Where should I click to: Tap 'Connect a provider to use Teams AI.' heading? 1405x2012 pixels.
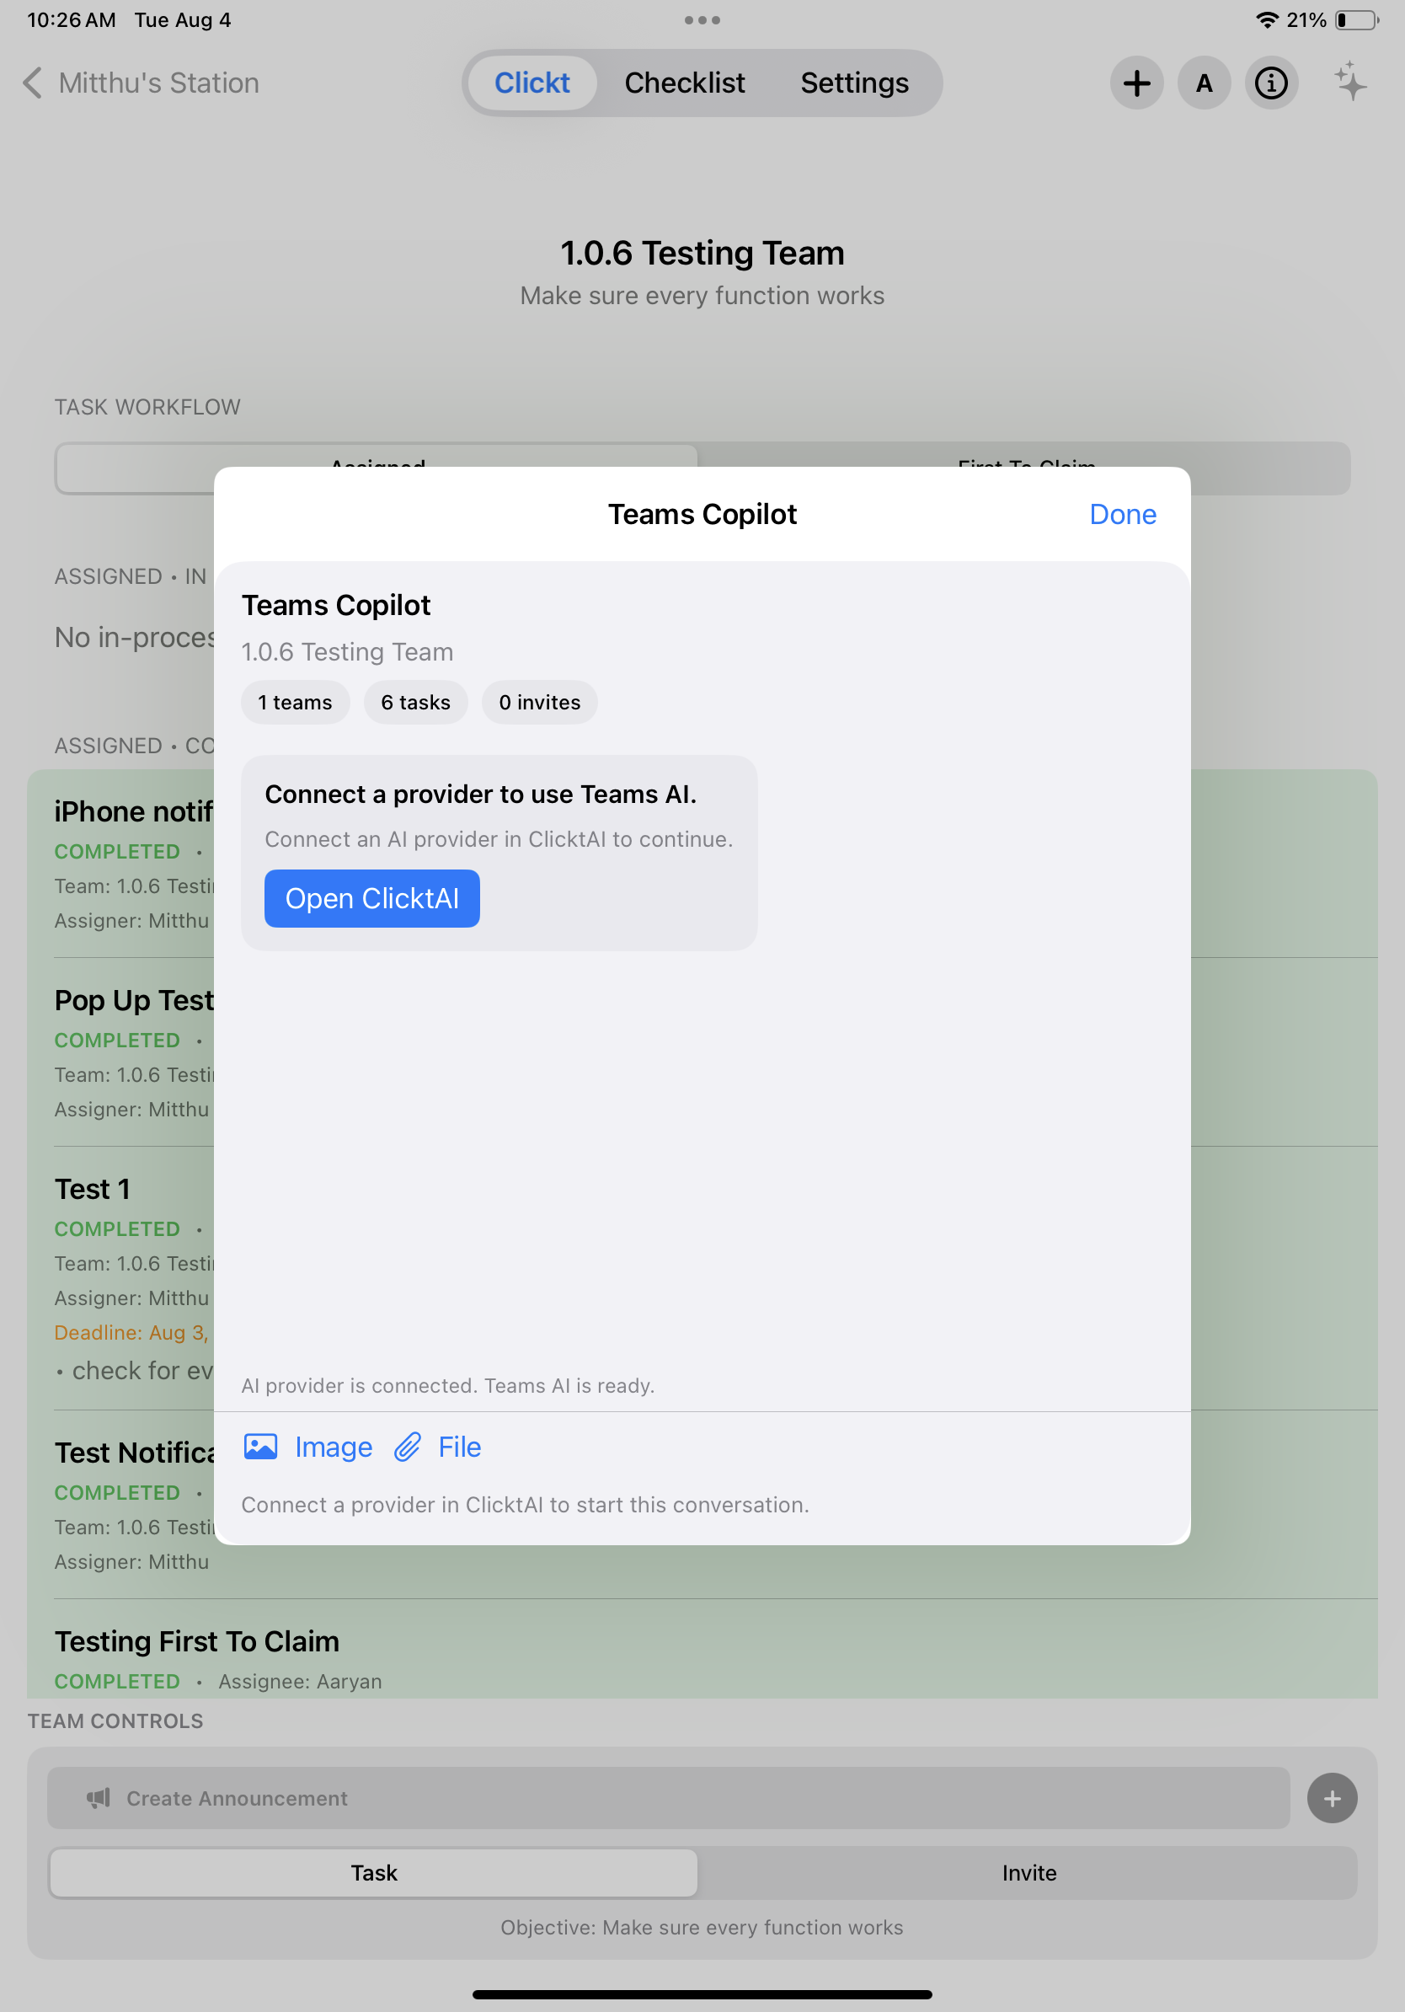coord(481,794)
